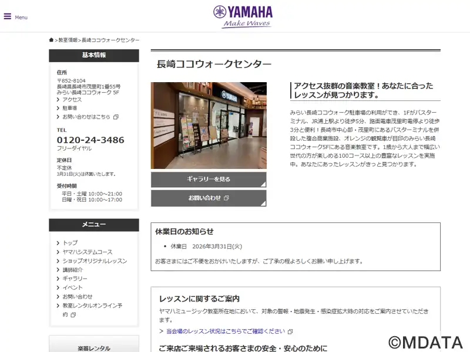Open the 駐車場 link in basic info
This screenshot has width=470, height=352.
(x=69, y=108)
